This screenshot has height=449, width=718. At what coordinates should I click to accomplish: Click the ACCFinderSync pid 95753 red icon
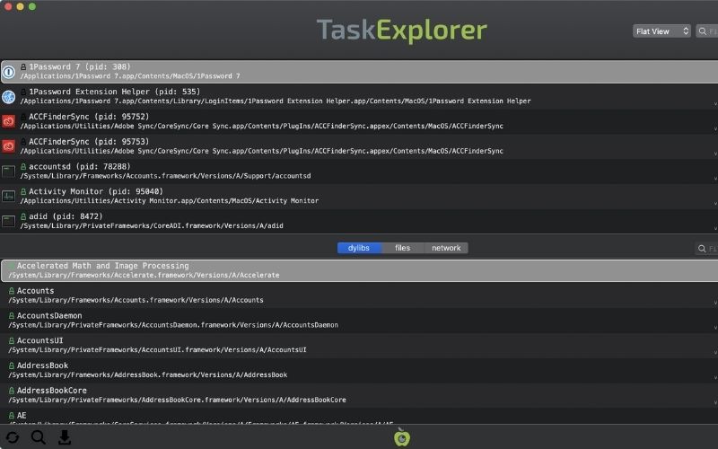click(x=9, y=146)
